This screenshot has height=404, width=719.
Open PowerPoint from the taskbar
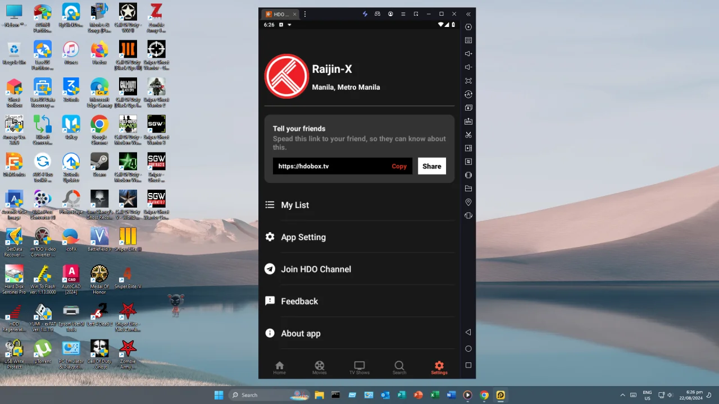pos(418,395)
